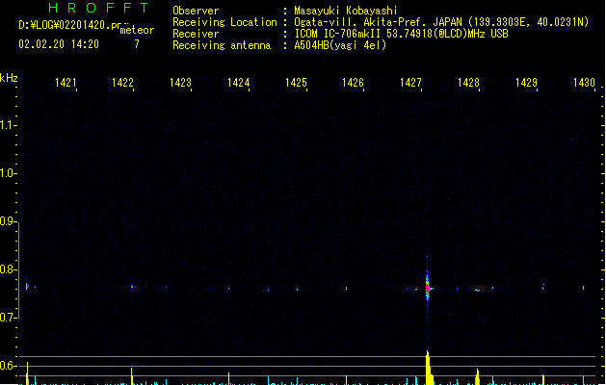Click time axis label 1428

(x=468, y=83)
